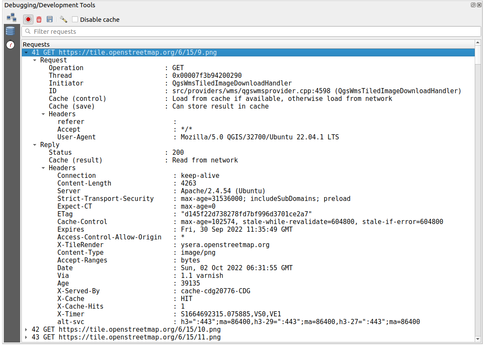
Task: Switch to the Network Logger database panel
Action: click(x=10, y=31)
